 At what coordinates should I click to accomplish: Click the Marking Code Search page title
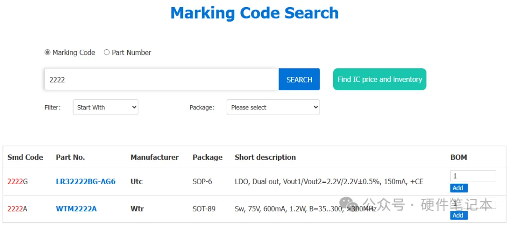254,13
